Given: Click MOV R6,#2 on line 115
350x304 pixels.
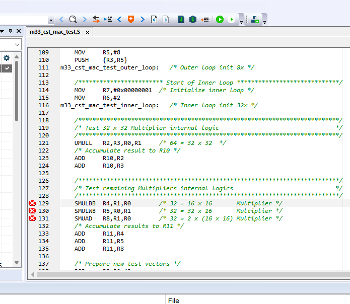Looking at the screenshot, I should 97,98.
